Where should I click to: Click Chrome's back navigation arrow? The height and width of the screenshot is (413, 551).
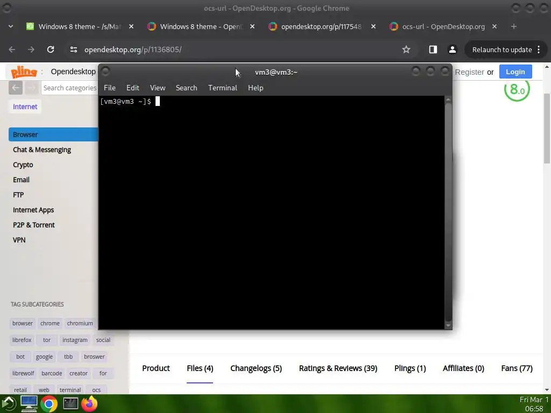(12, 49)
